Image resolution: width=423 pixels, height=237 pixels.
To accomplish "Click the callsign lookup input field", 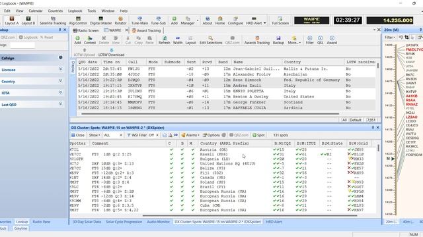I will (x=22, y=45).
